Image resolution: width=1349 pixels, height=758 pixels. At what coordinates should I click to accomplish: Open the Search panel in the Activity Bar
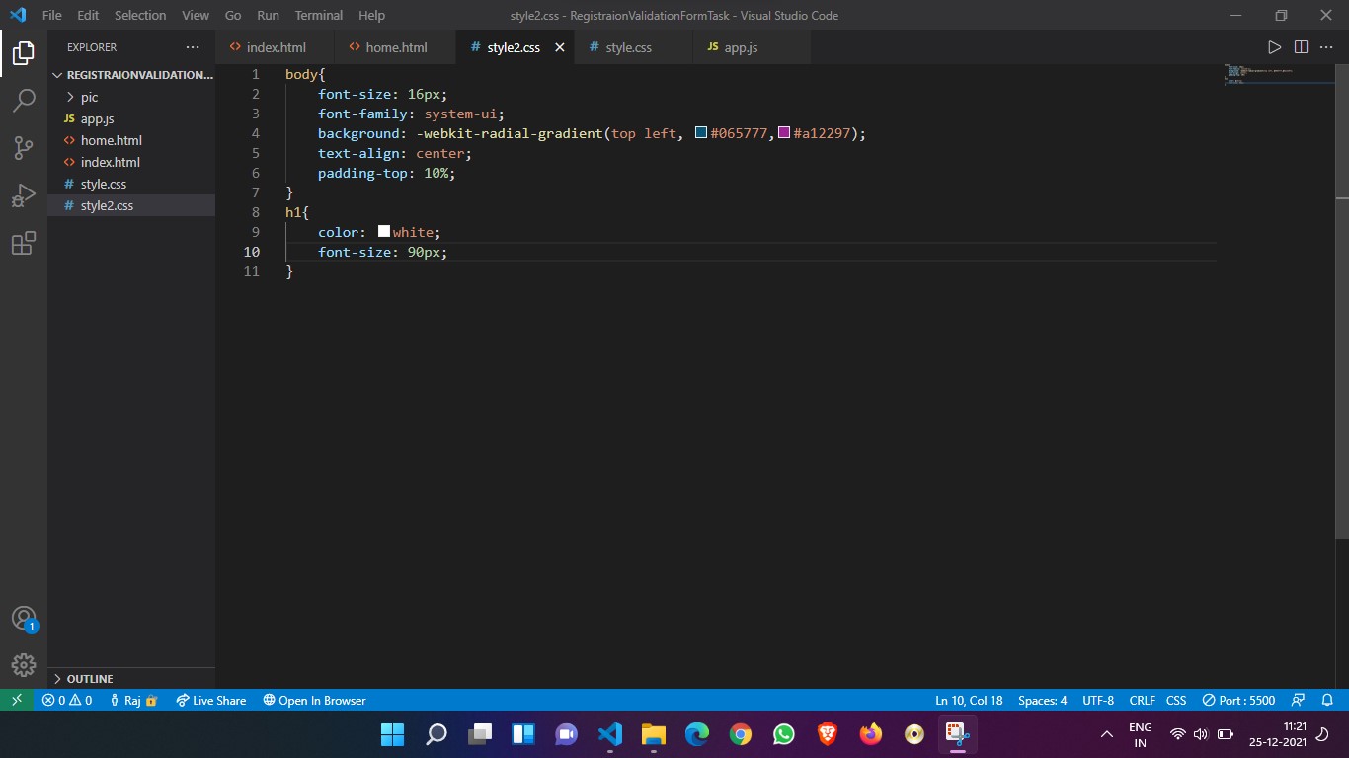24,100
